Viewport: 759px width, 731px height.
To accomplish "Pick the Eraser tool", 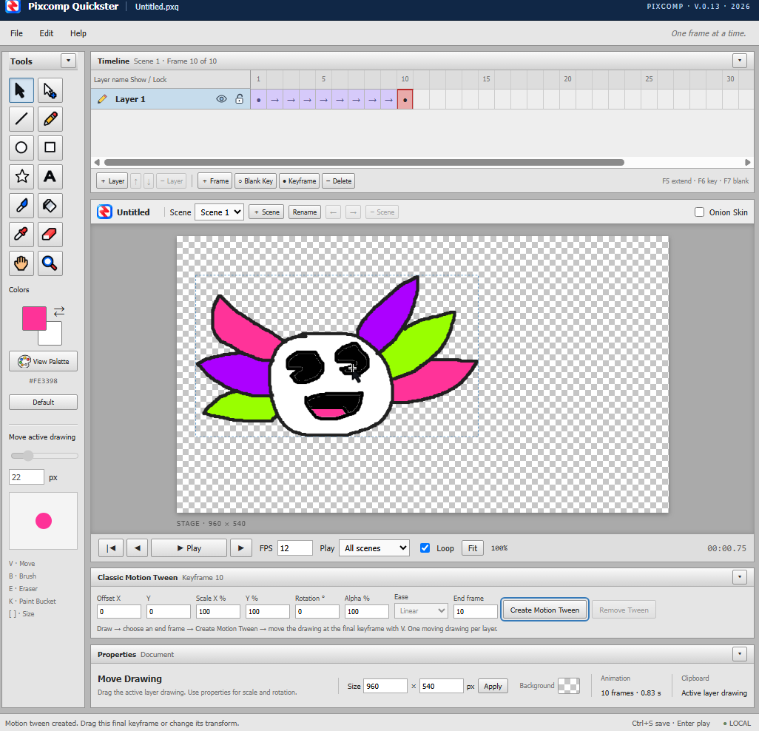I will pyautogui.click(x=50, y=235).
